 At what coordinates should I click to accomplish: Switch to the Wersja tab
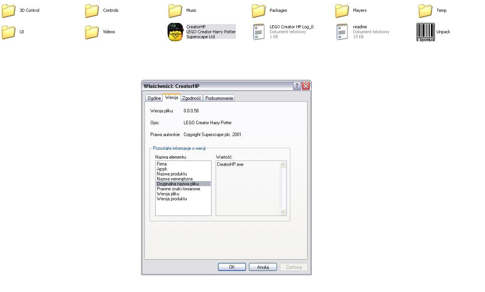(x=171, y=97)
